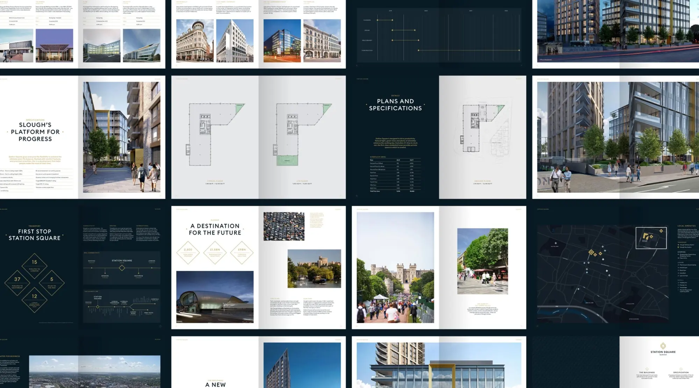Image resolution: width=699 pixels, height=388 pixels.
Task: Click 'Slough's Platform for Progress' title
Action: (35, 132)
